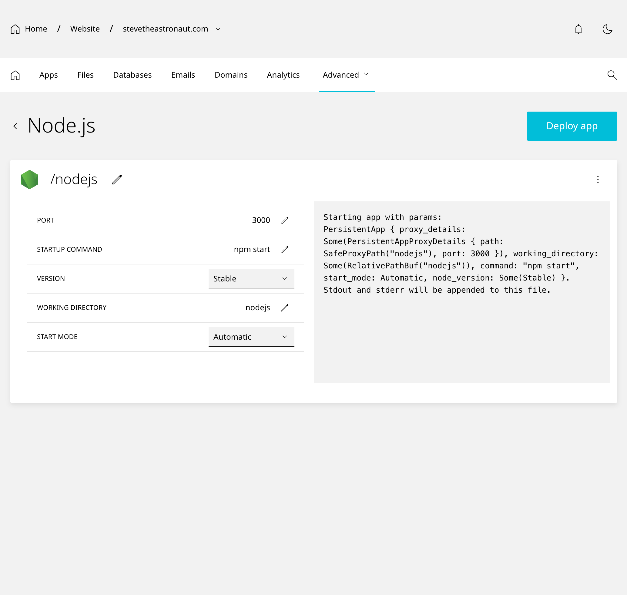The height and width of the screenshot is (595, 627).
Task: Edit the PORT value pencil icon
Action: click(x=284, y=220)
